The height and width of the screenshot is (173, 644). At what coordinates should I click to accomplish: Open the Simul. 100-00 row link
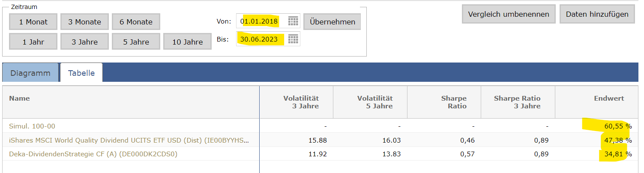32,126
